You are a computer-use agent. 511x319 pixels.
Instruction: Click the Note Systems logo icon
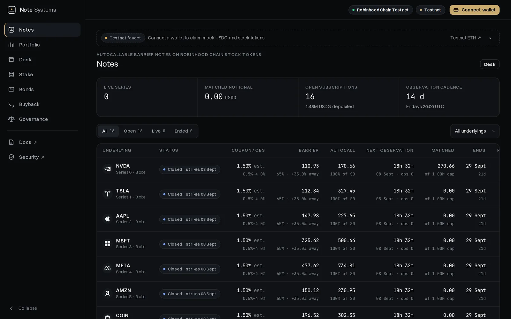pos(11,10)
